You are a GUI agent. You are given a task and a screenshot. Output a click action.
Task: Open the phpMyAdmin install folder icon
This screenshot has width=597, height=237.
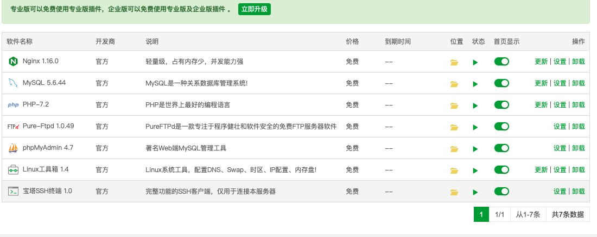click(454, 149)
